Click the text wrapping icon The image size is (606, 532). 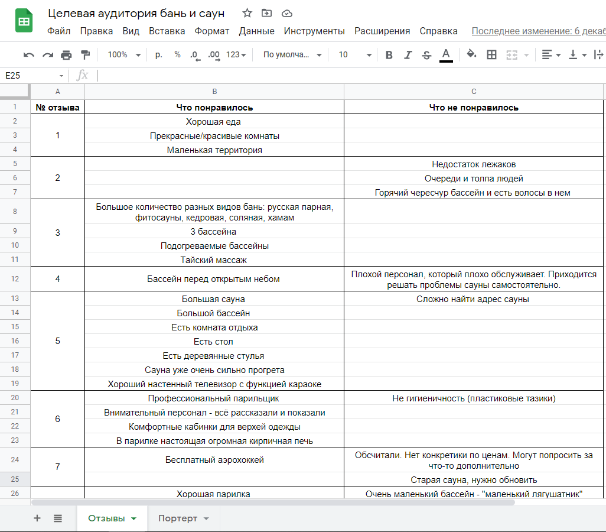(x=599, y=55)
